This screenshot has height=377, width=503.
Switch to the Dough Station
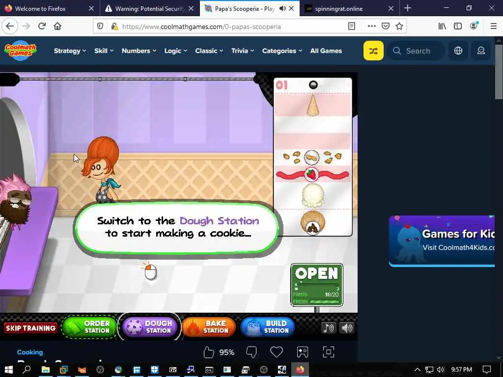(x=149, y=327)
